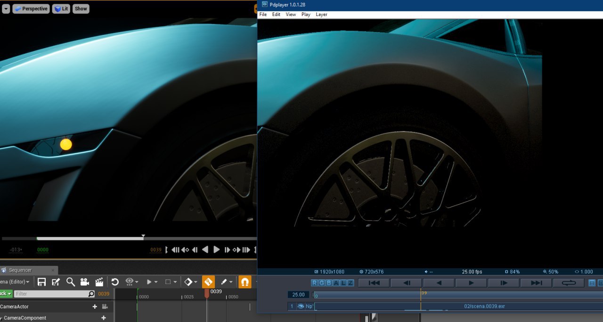Open the Lit view mode dropdown
Viewport: 603px width, 322px height.
pos(61,8)
